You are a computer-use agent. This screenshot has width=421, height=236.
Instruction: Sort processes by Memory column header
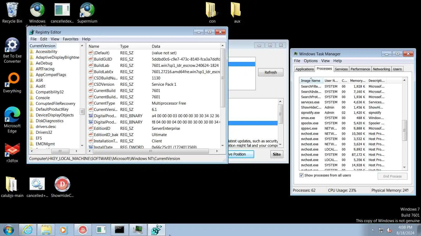(358, 81)
